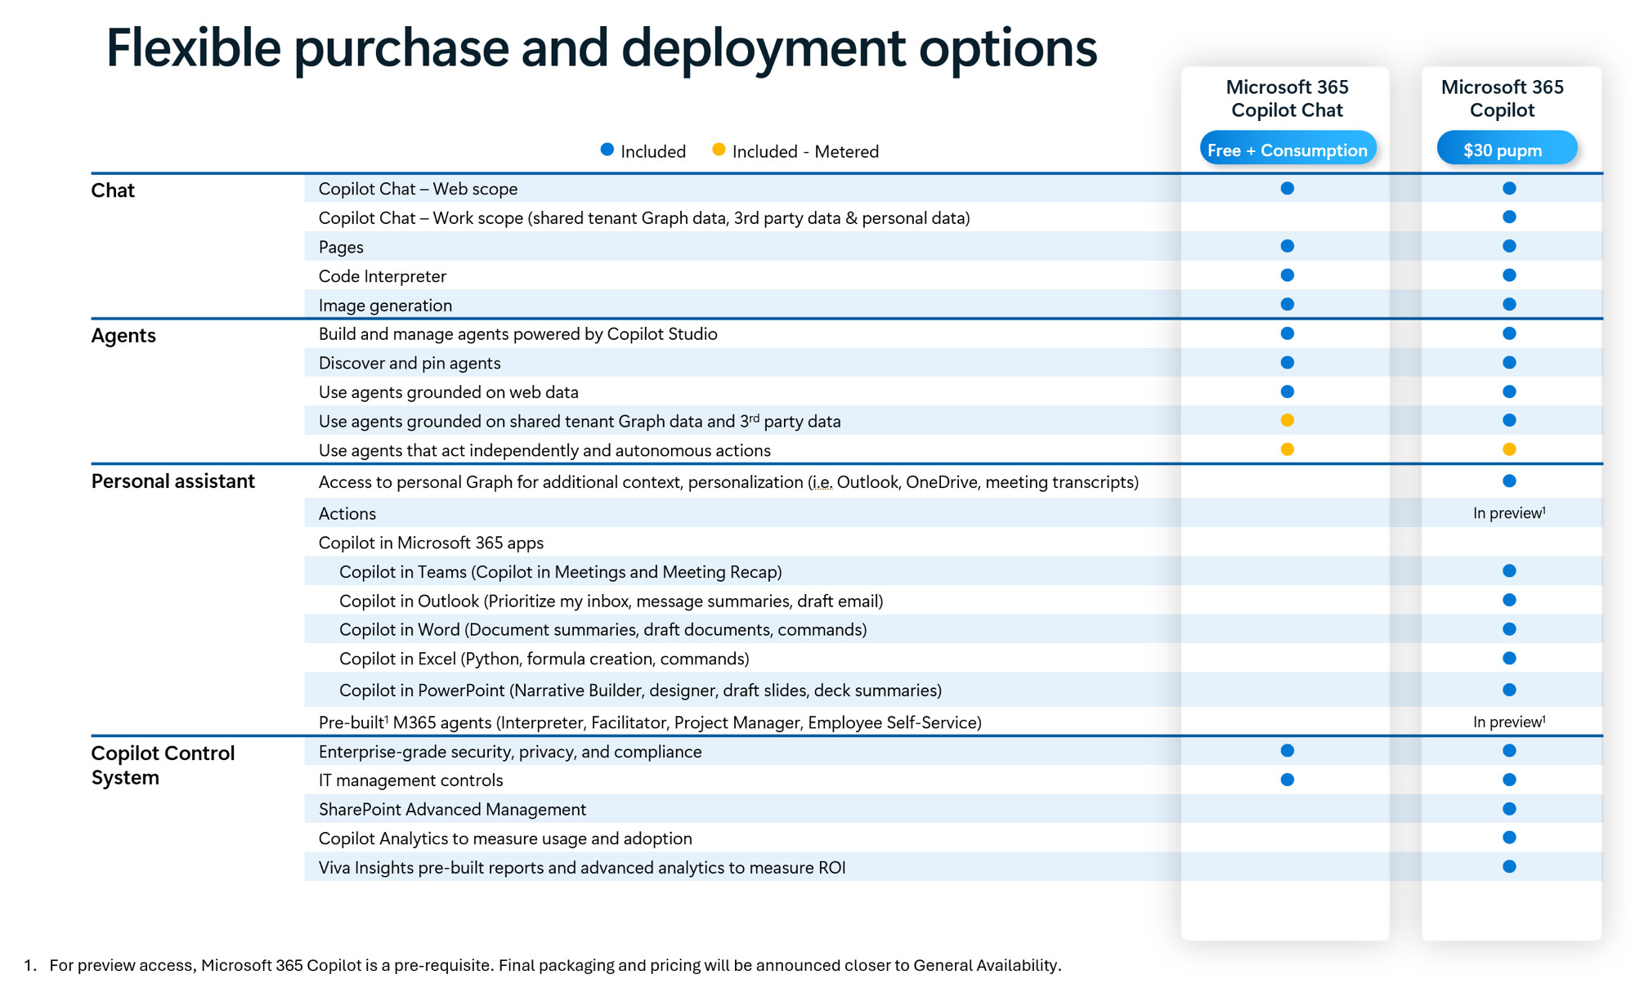Click yellow Copilot dot for autonomous actions row
This screenshot has height=997, width=1635.
click(1509, 449)
